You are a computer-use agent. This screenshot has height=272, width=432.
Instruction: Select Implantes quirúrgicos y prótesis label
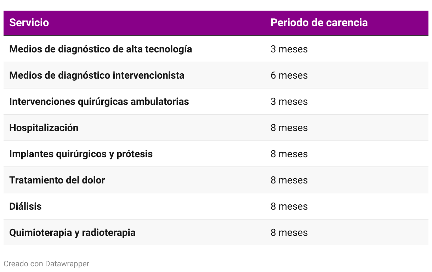tap(81, 154)
